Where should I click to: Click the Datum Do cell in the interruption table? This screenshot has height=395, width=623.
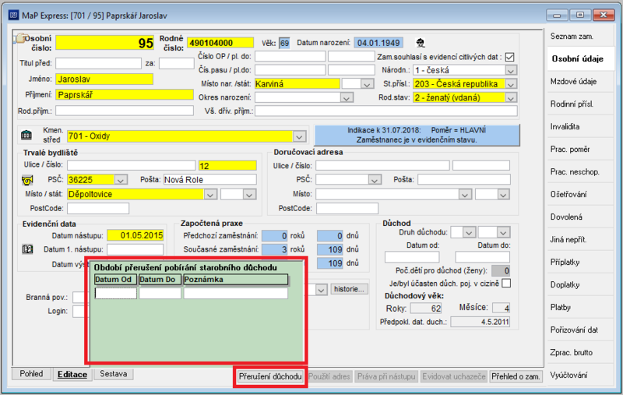tap(160, 293)
